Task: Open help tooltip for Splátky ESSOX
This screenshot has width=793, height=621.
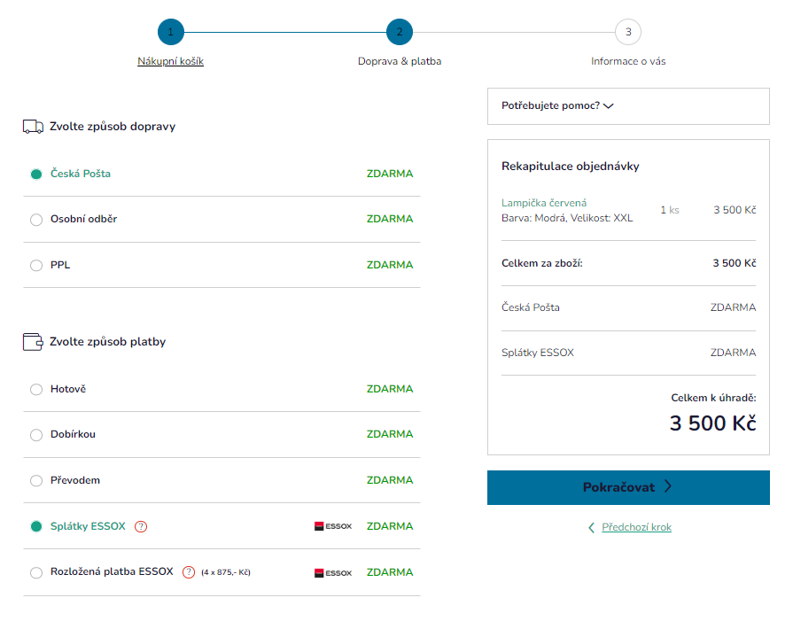Action: (141, 526)
